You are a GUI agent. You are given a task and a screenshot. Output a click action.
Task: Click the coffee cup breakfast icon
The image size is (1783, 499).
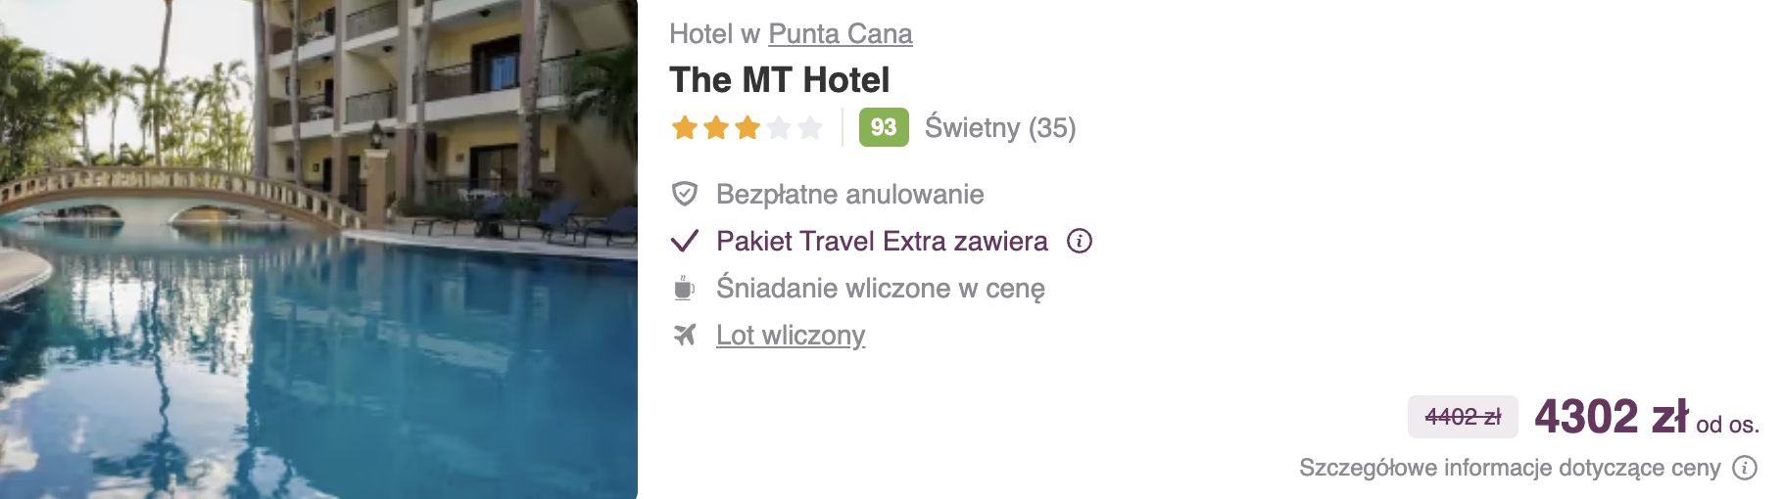coord(684,288)
